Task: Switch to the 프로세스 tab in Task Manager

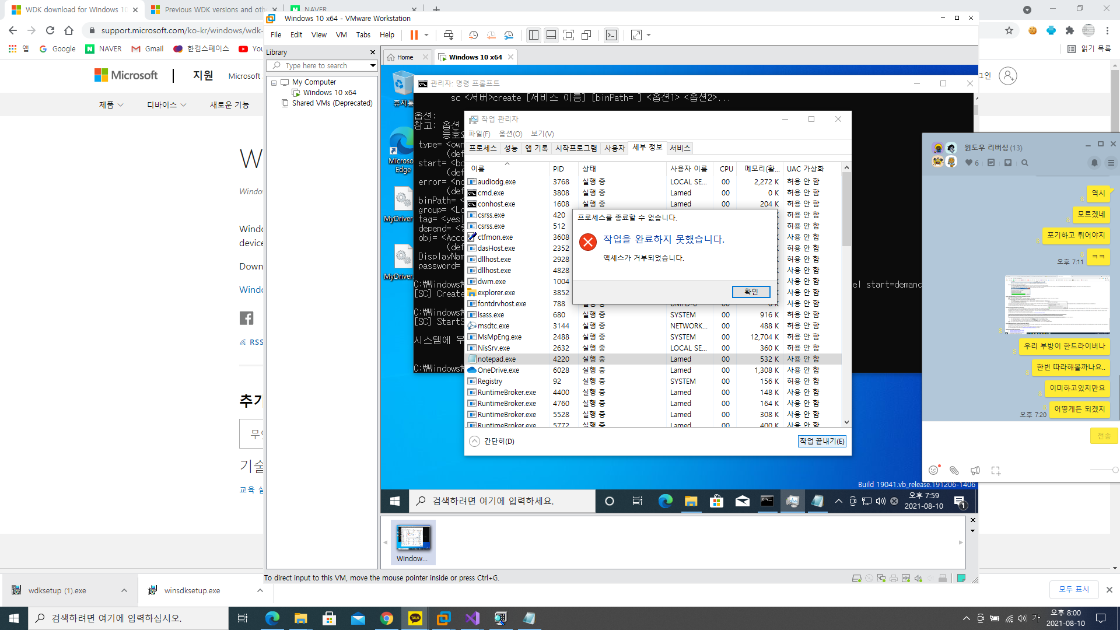Action: (483, 148)
